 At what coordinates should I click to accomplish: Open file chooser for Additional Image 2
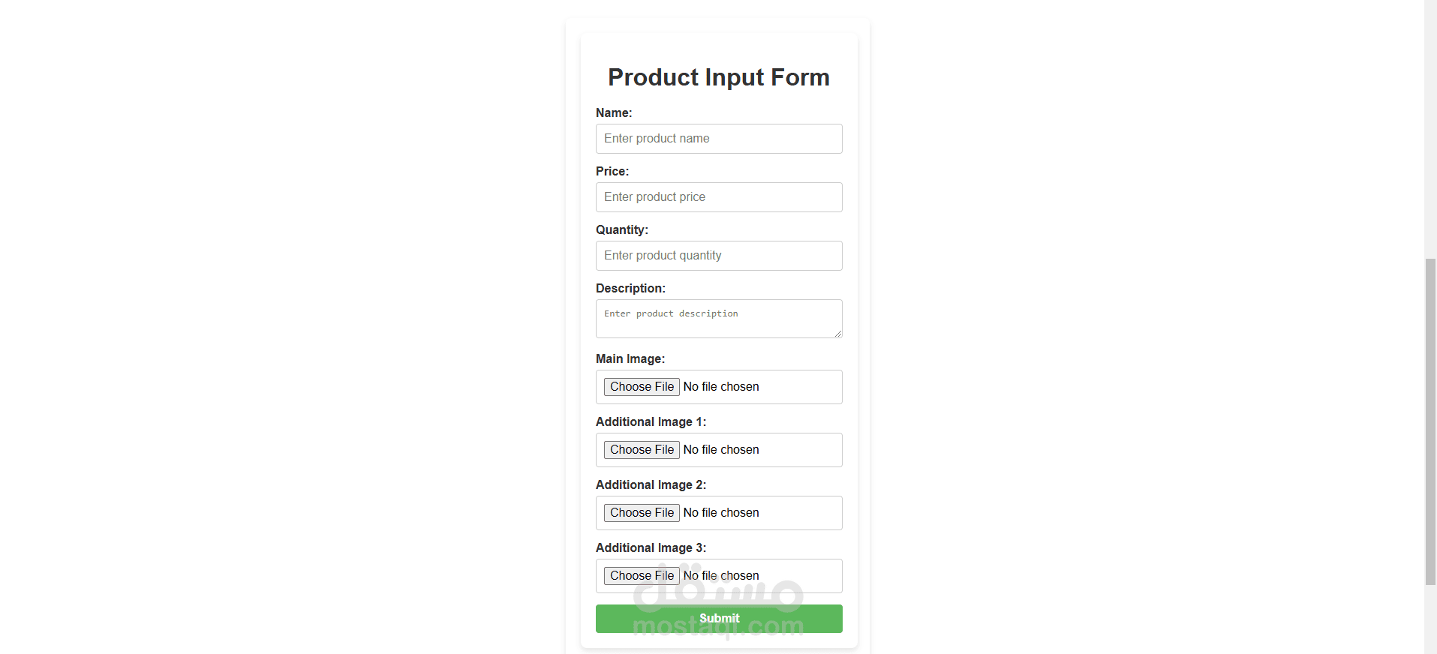[642, 513]
